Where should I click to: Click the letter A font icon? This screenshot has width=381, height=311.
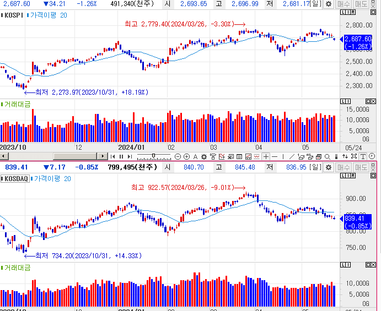(195, 157)
